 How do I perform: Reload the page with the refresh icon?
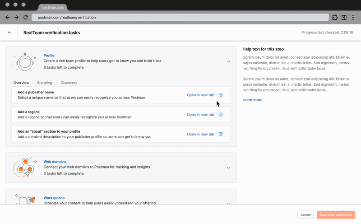click(26, 17)
